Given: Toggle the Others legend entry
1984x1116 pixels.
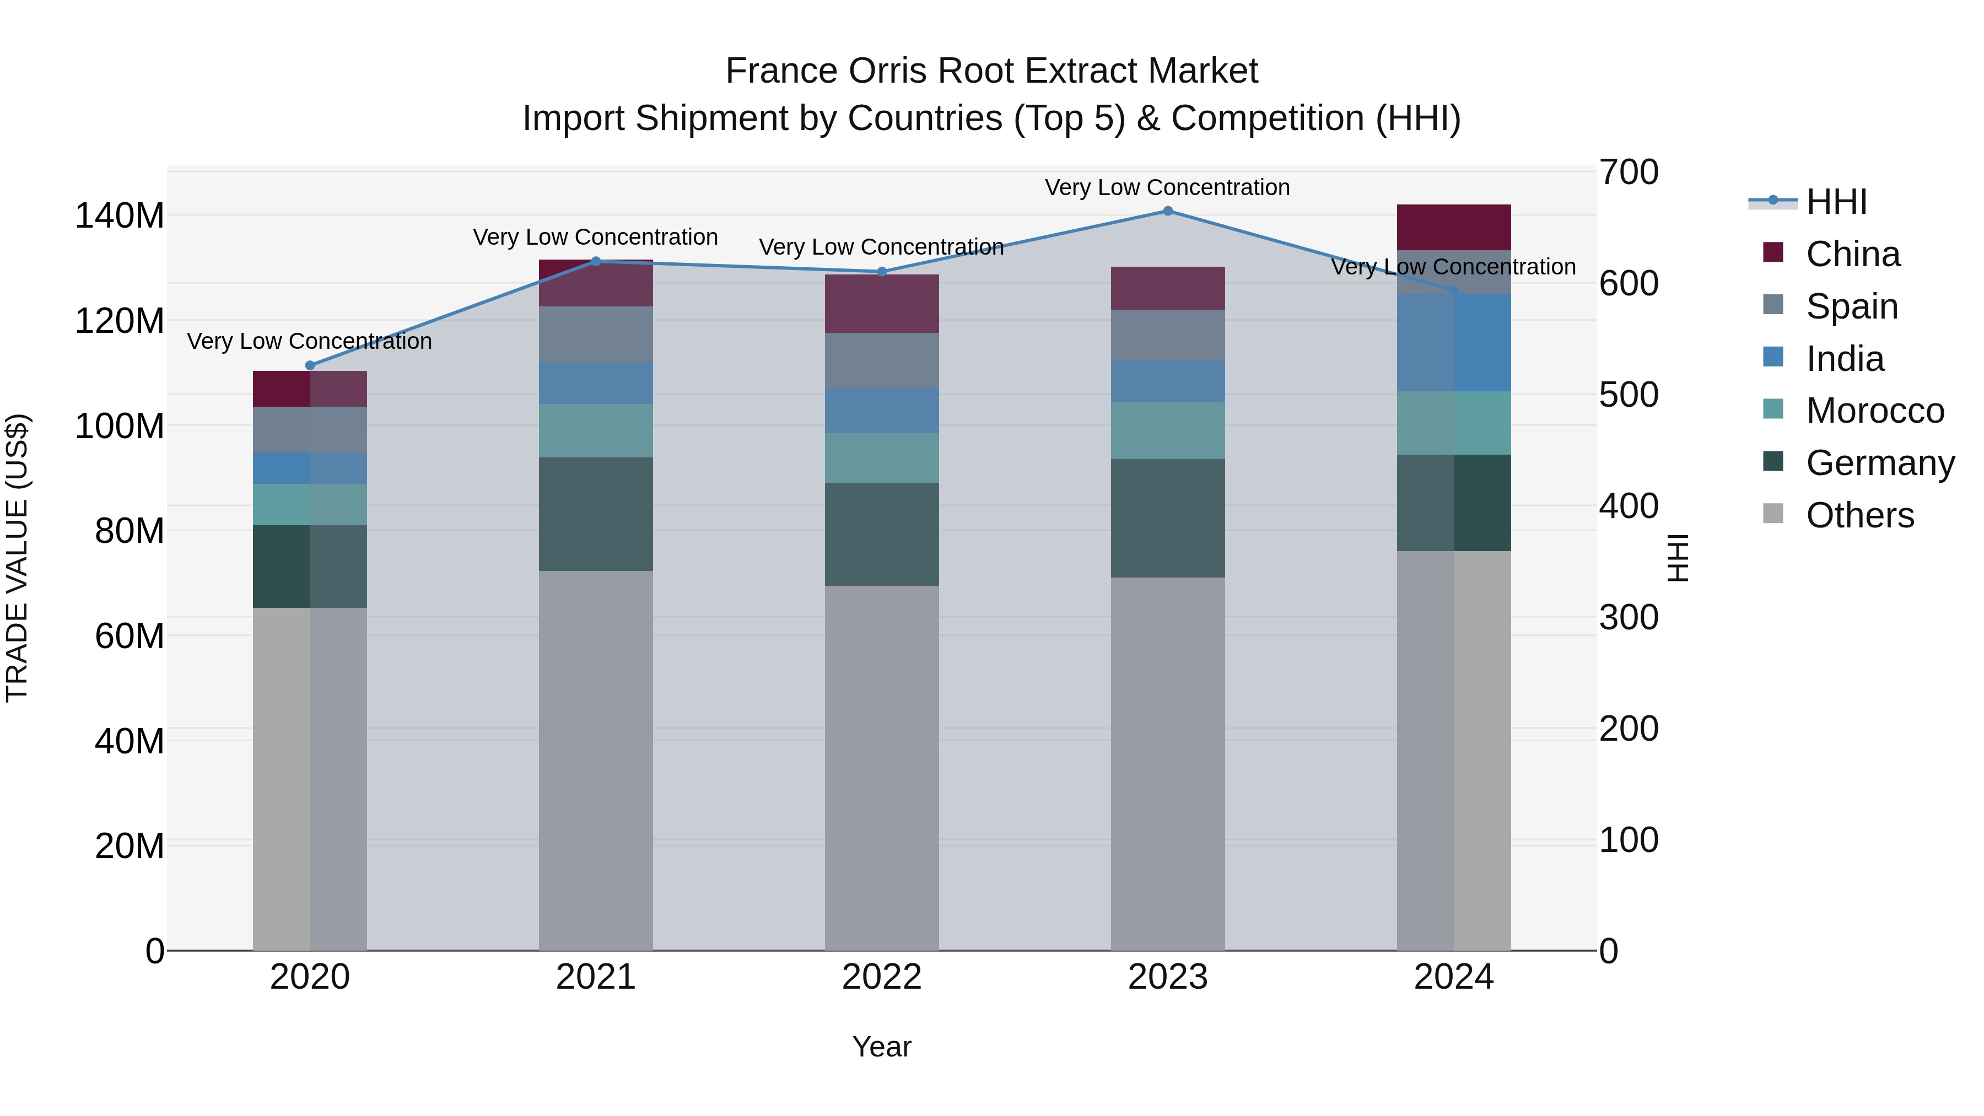Looking at the screenshot, I should pyautogui.click(x=1839, y=515).
